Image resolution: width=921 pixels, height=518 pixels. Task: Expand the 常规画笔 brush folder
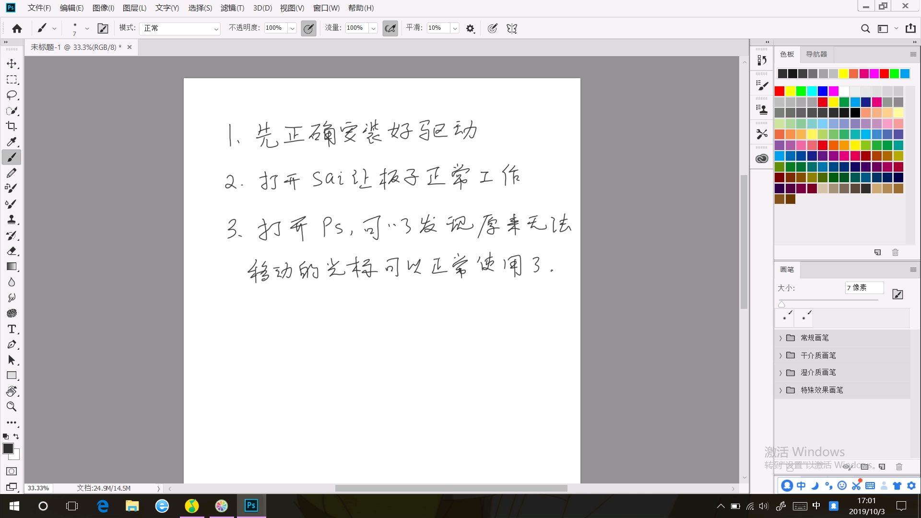click(x=780, y=338)
